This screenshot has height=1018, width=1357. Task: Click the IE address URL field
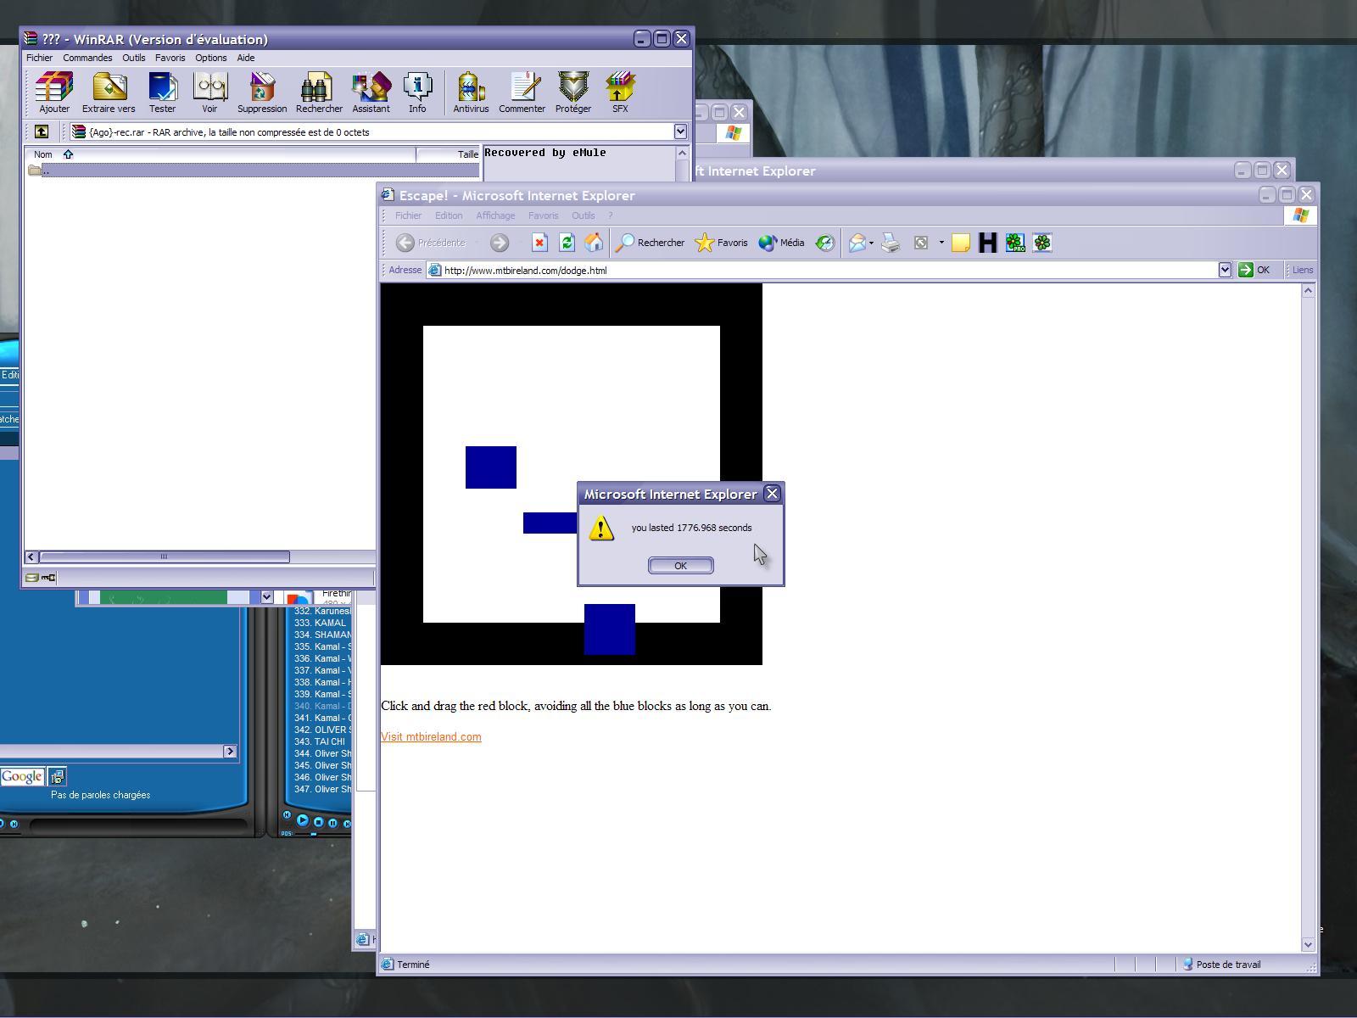click(823, 270)
